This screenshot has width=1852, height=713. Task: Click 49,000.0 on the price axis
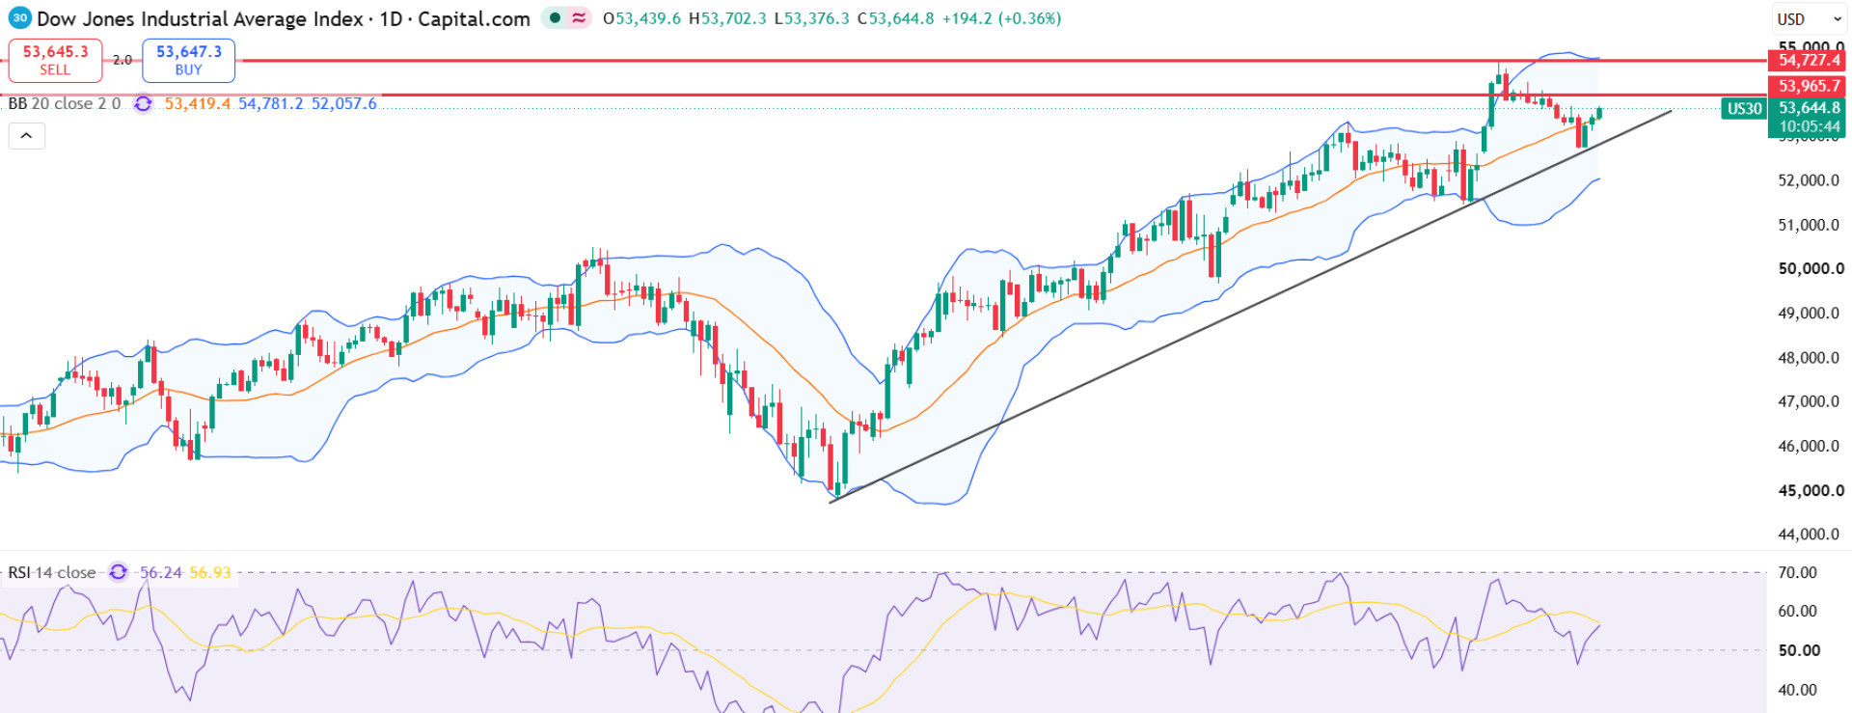pos(1809,314)
